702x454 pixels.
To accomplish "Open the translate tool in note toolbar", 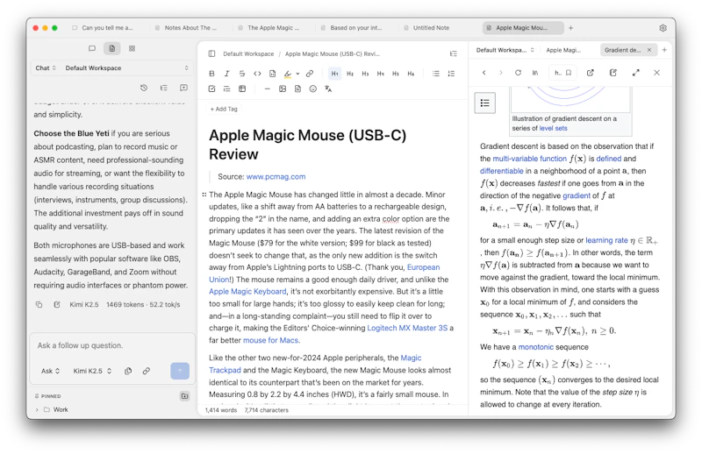I will click(328, 89).
